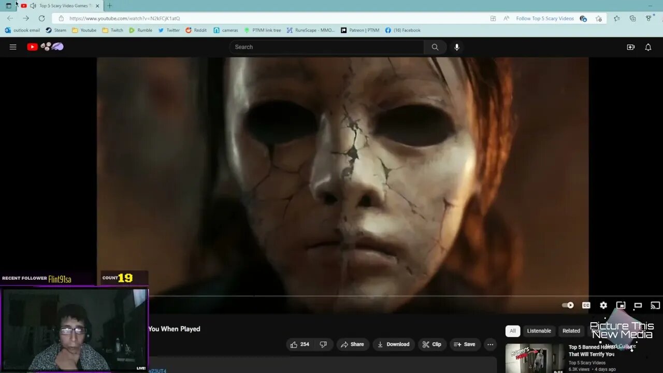Screen dimensions: 663x373
Task: Open the notifications bell
Action: pyautogui.click(x=648, y=47)
